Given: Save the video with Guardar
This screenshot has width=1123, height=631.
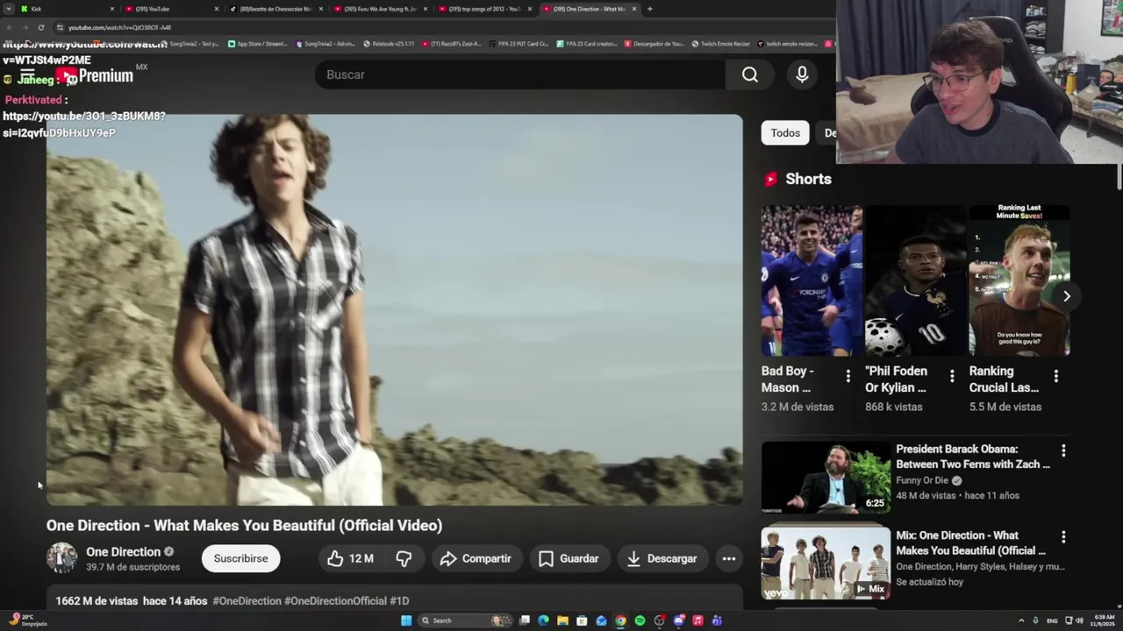Looking at the screenshot, I should pyautogui.click(x=569, y=558).
